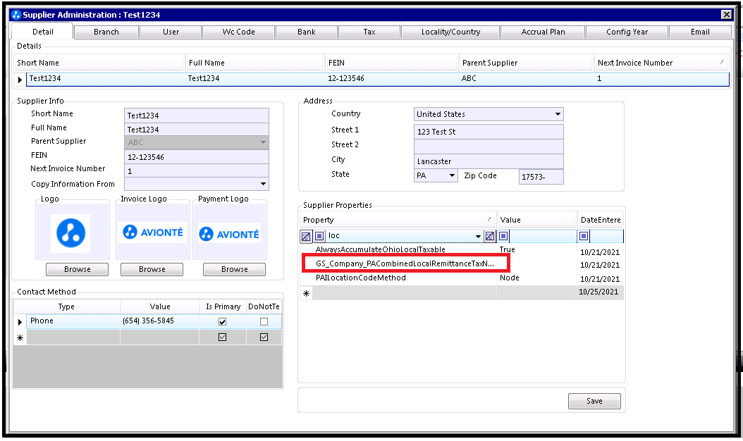Image resolution: width=743 pixels, height=441 pixels.
Task: Check DoNotTe box for the Phone row
Action: point(264,322)
